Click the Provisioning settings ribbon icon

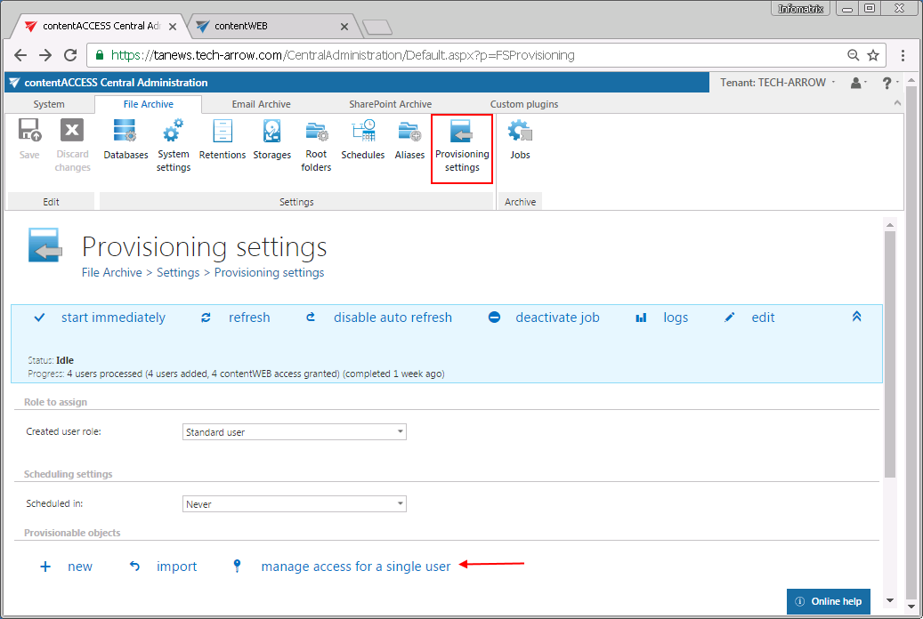(x=462, y=148)
